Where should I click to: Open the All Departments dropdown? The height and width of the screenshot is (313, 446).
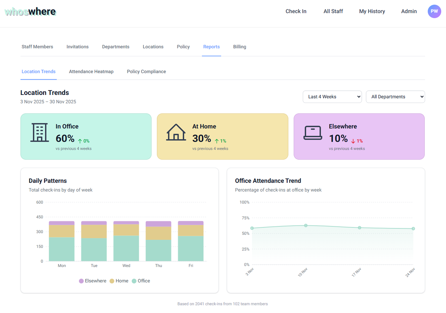[x=395, y=97]
